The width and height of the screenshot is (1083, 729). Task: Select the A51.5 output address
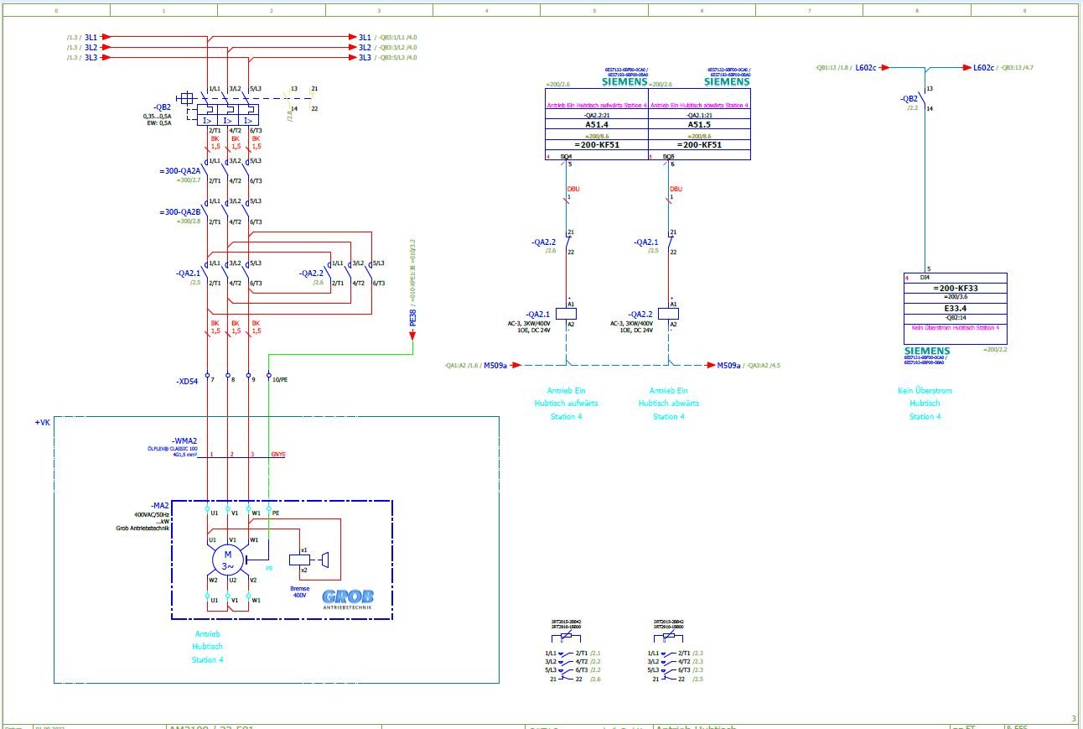[699, 124]
